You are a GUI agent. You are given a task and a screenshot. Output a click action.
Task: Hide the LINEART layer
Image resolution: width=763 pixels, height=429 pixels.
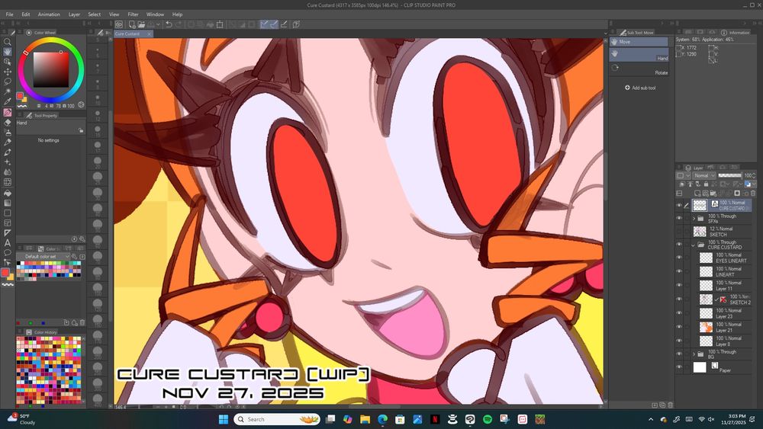pyautogui.click(x=679, y=271)
